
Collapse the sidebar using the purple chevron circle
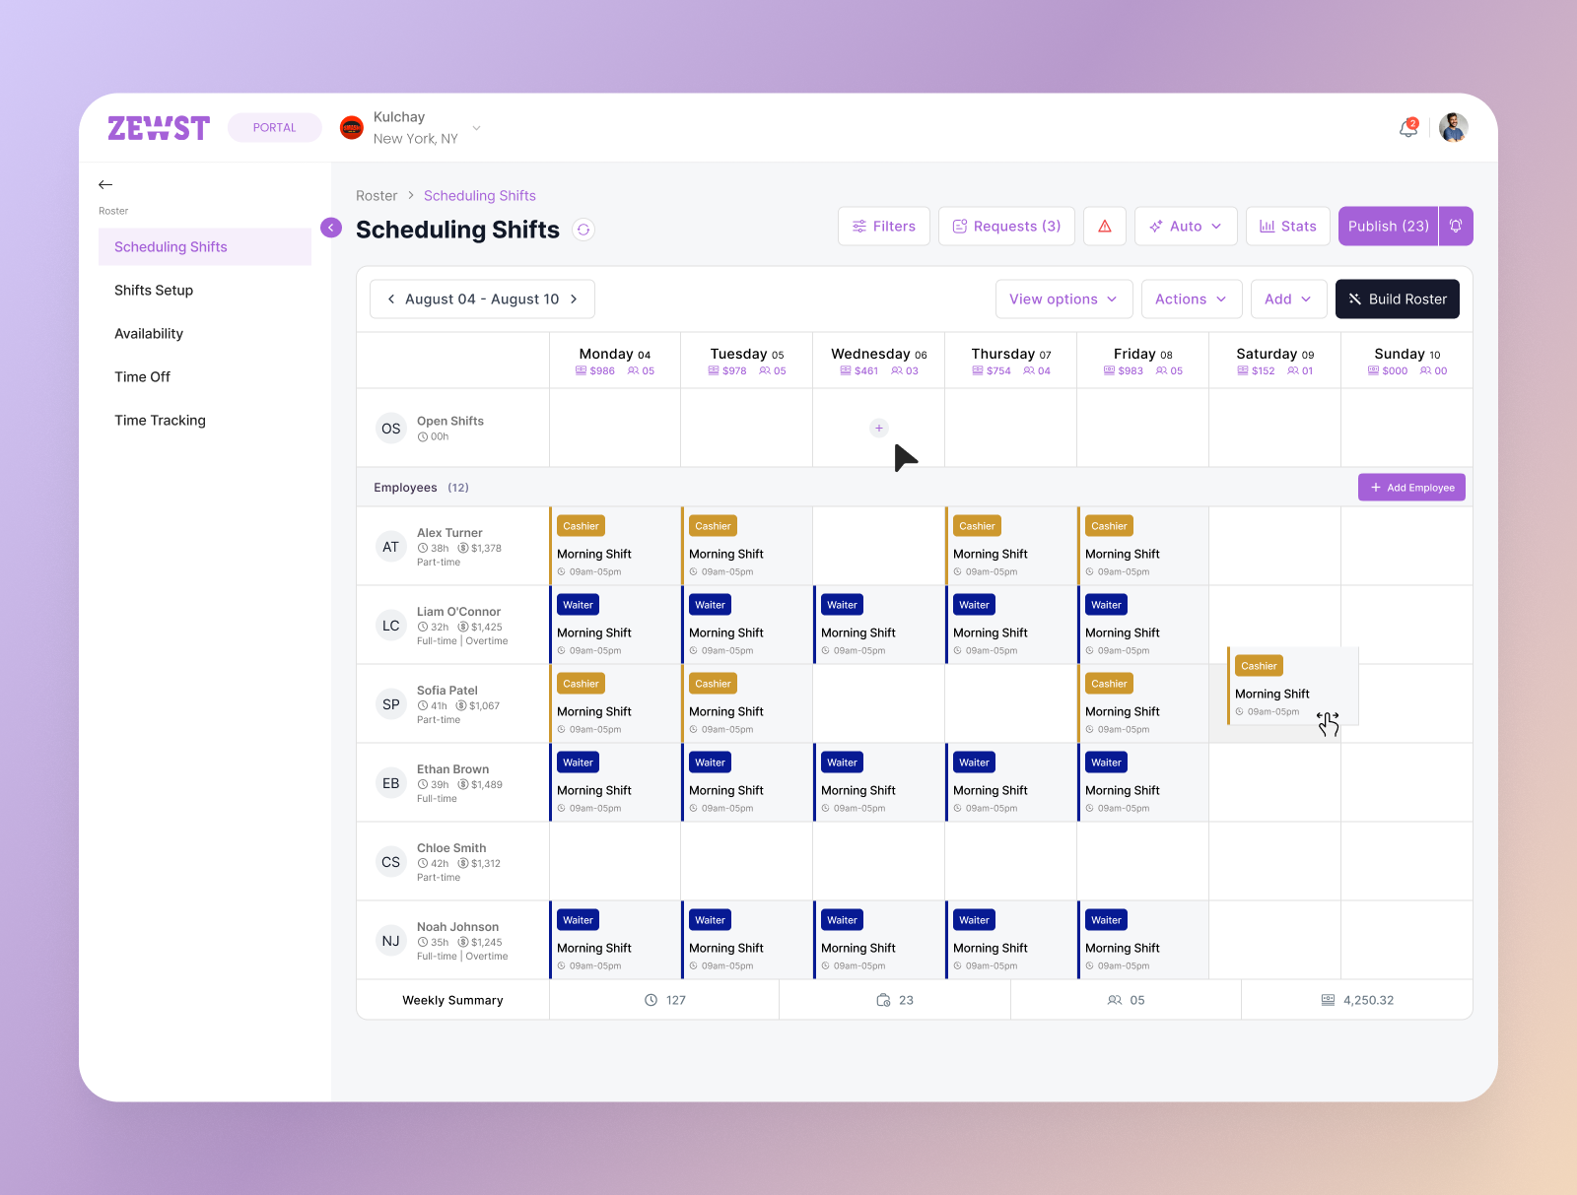coord(331,227)
